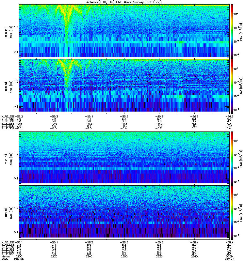Click the '0.1' frequency tick on the THB B∥ panel
This screenshot has width=245, height=261.
click(x=16, y=107)
